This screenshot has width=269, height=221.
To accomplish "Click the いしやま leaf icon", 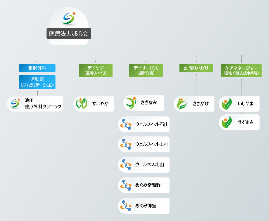I will 227,104.
